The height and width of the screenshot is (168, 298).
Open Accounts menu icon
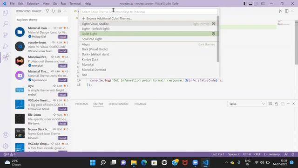coord(6,135)
